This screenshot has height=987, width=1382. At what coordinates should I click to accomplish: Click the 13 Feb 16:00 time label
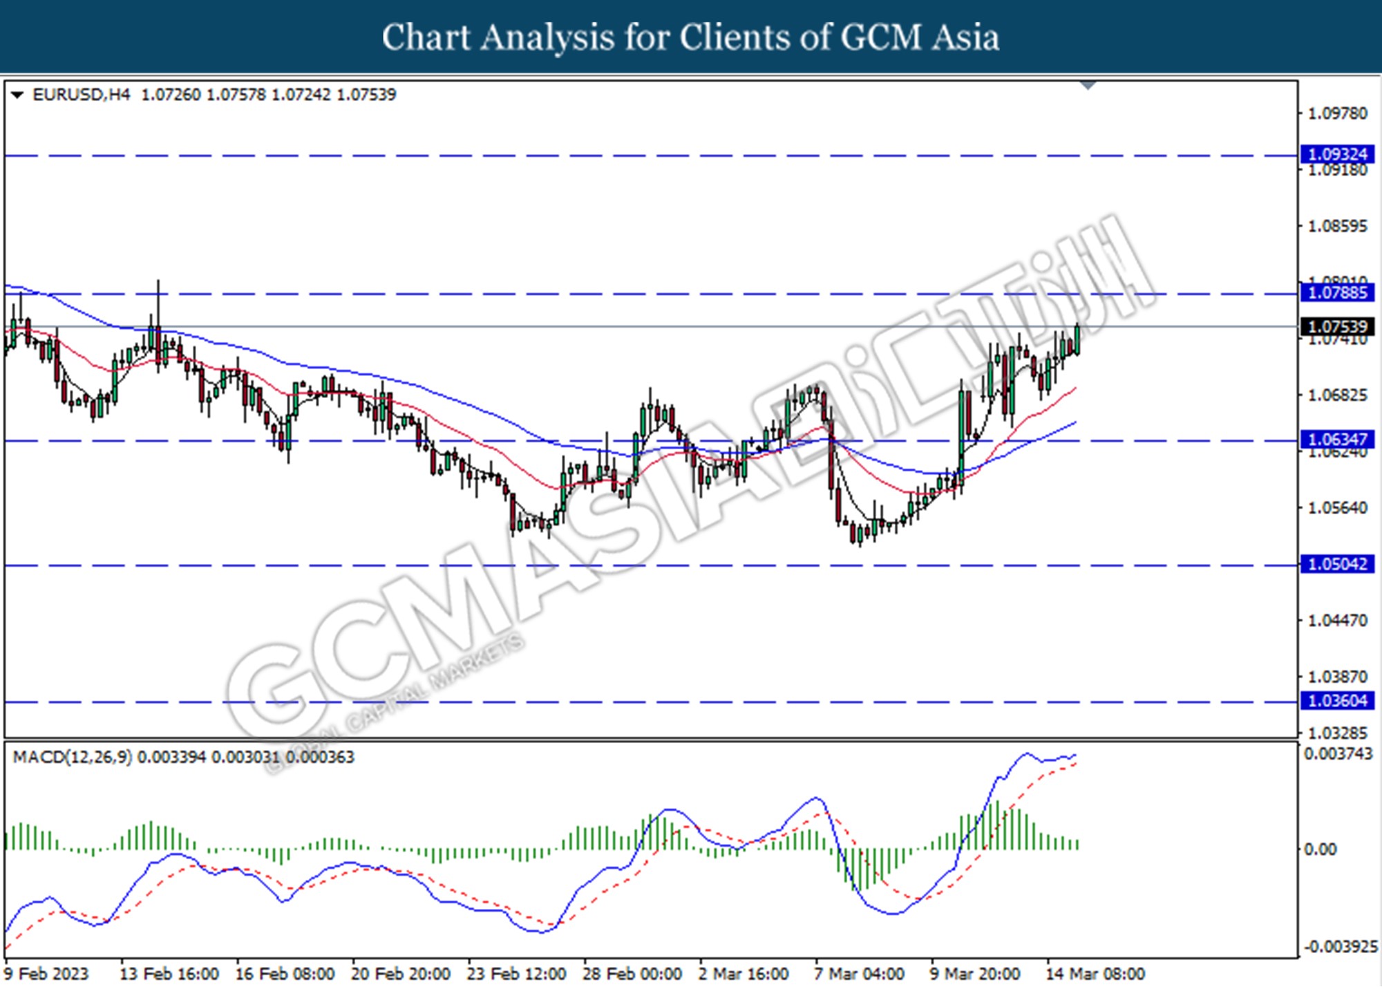pyautogui.click(x=169, y=974)
